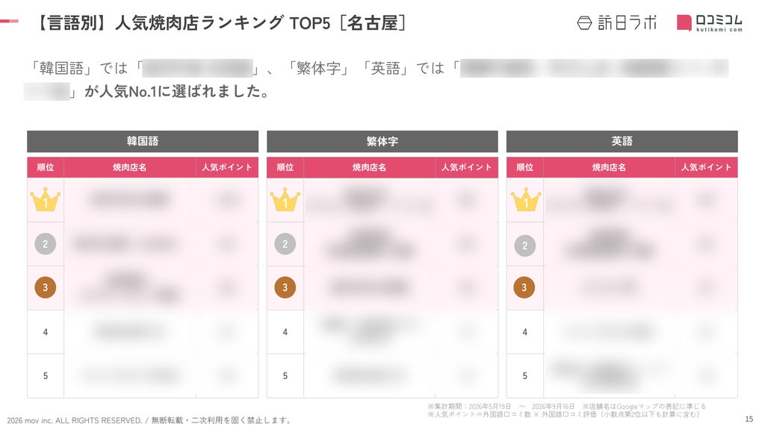Select the 韓国語 table header

pyautogui.click(x=143, y=141)
